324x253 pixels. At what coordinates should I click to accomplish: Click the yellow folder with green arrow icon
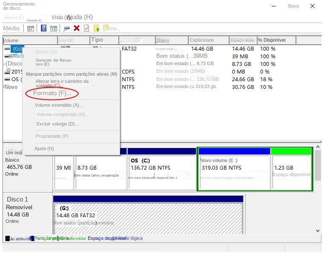click(x=97, y=28)
